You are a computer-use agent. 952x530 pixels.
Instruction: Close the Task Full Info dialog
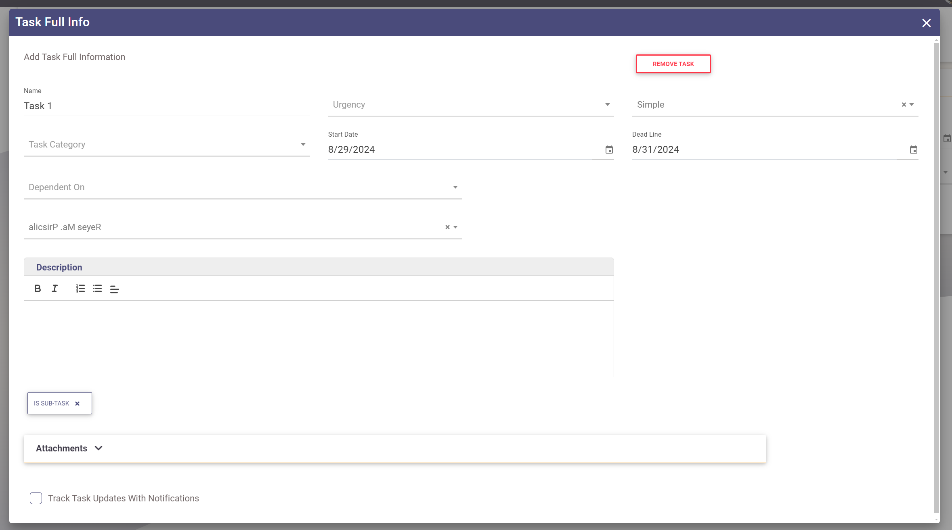926,23
